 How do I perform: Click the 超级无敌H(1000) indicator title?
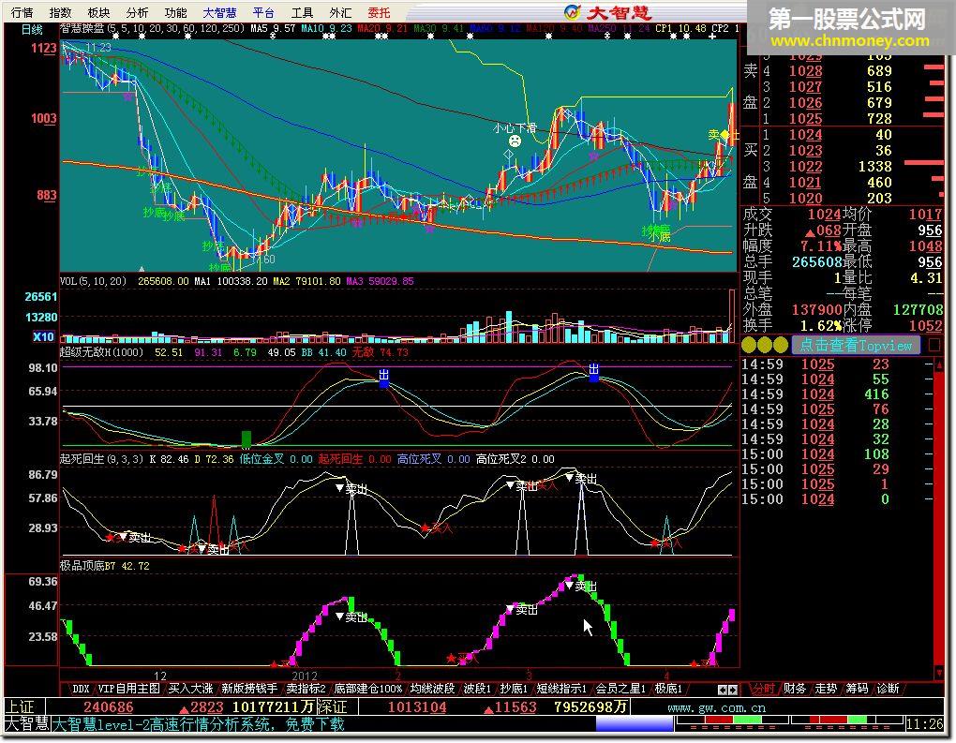[x=101, y=352]
